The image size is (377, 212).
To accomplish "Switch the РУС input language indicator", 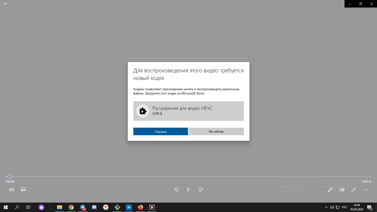I will [345, 207].
